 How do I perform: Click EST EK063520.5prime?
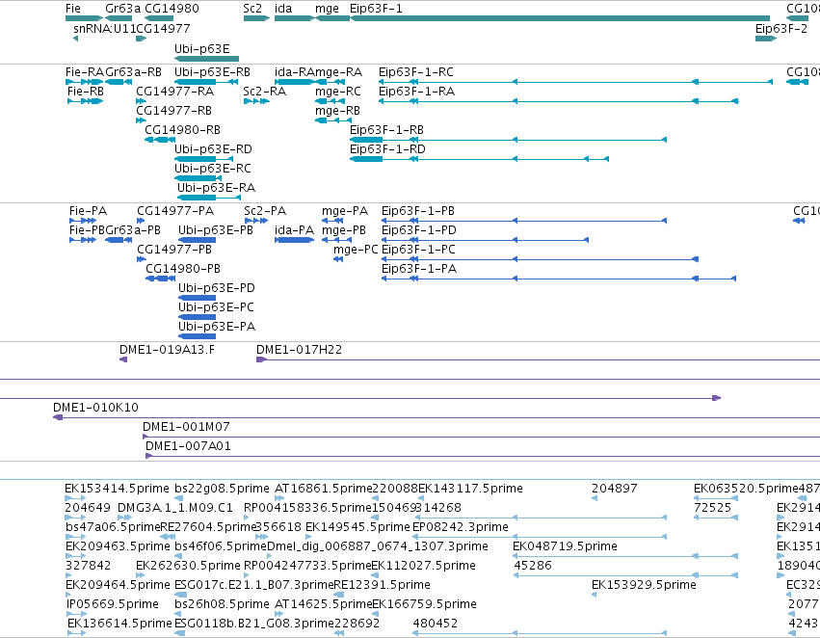pos(746,489)
